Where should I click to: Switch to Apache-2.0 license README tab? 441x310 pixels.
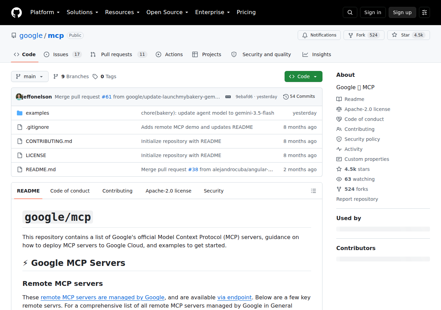pyautogui.click(x=168, y=191)
